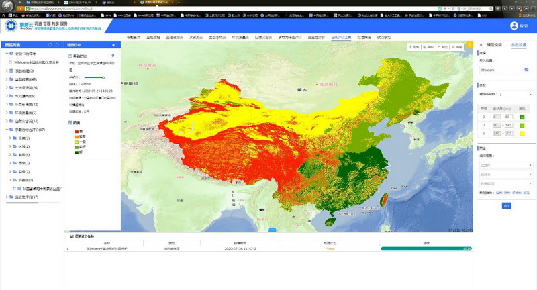Click the yellow color swatch for level 1
Viewport: 537px width, 290px height.
[x=521, y=134]
